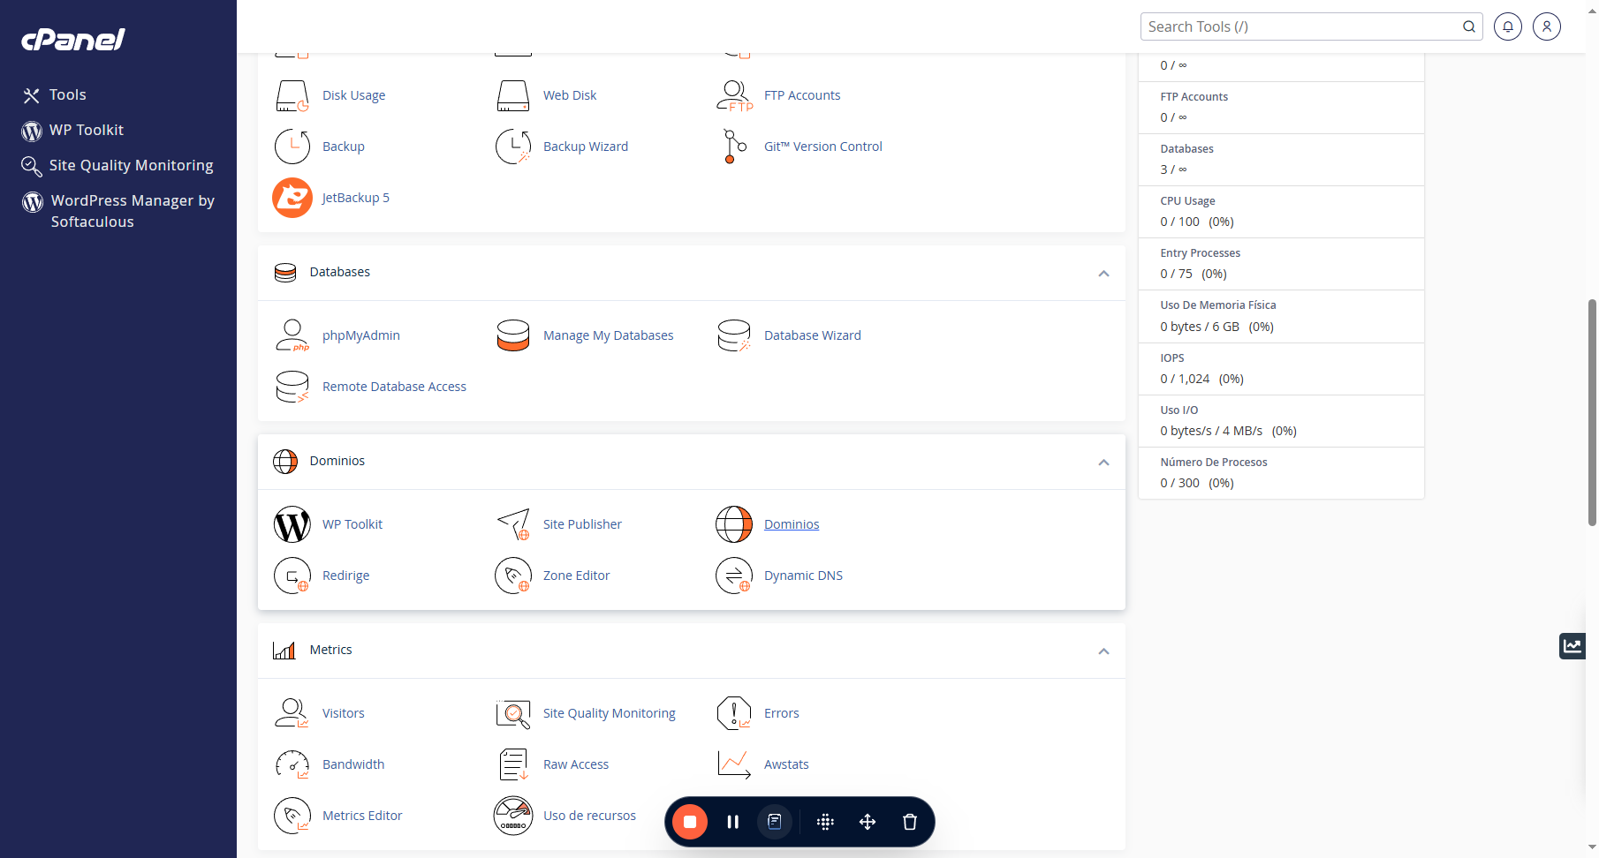The width and height of the screenshot is (1599, 858).
Task: Click the Entry Processes statistic
Action: pos(1281,264)
